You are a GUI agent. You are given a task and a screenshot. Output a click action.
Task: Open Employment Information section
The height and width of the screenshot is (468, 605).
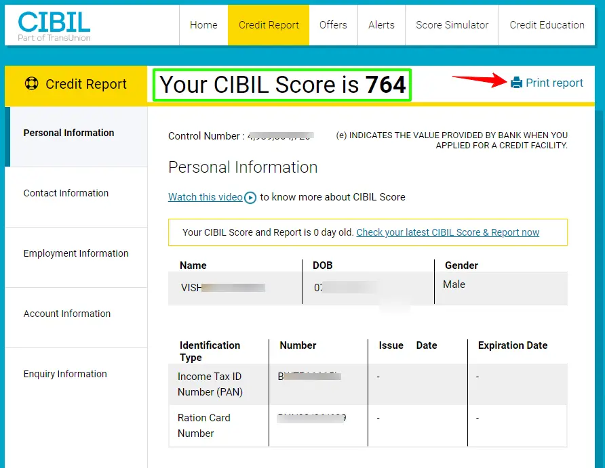[77, 257]
